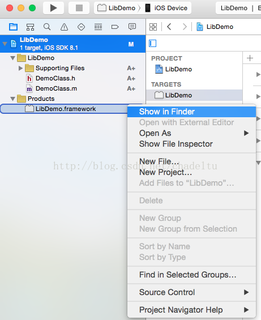Click the LibDemo activity status area
261x320 pixels.
[x=238, y=8]
